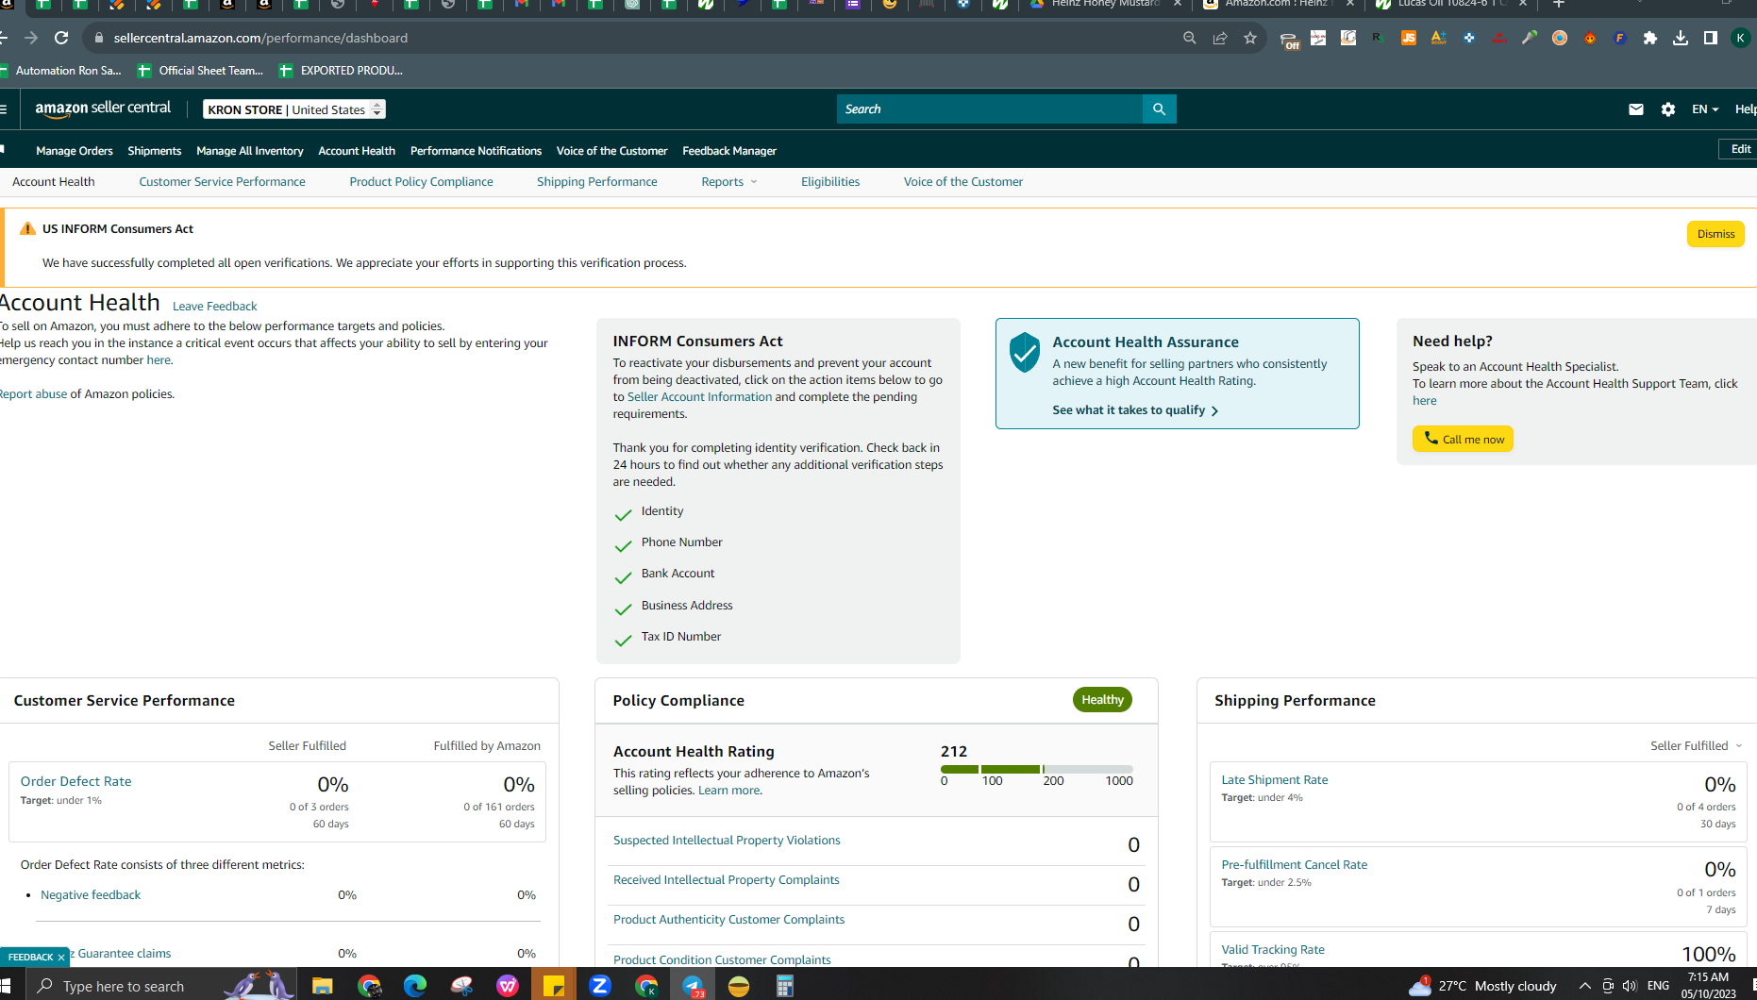This screenshot has height=1000, width=1757.
Task: Open the Seller Fulfilled dropdown in Shipping Performance
Action: click(x=1697, y=746)
